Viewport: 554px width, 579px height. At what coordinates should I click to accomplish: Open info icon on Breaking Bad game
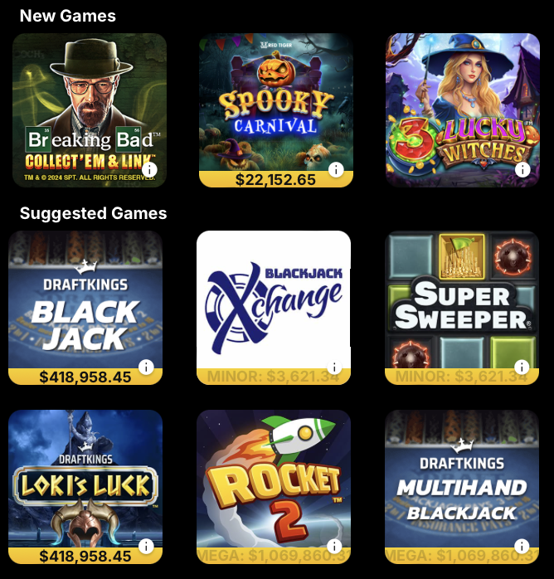[x=150, y=170]
